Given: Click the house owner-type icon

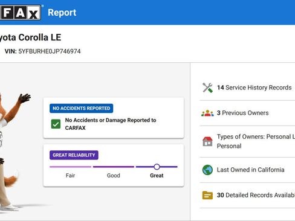Looking at the screenshot, I should tap(207, 141).
